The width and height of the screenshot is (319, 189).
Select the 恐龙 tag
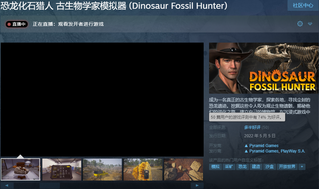pyautogui.click(x=243, y=167)
